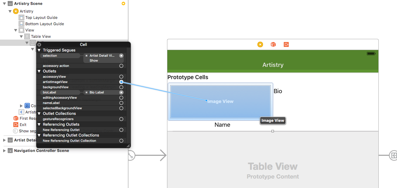This screenshot has height=188, width=397.
Task: Click the New Referencing Outlet circle
Action: click(x=121, y=130)
